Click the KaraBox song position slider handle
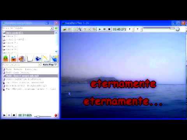This screenshot has height=140, width=187. (172, 28)
